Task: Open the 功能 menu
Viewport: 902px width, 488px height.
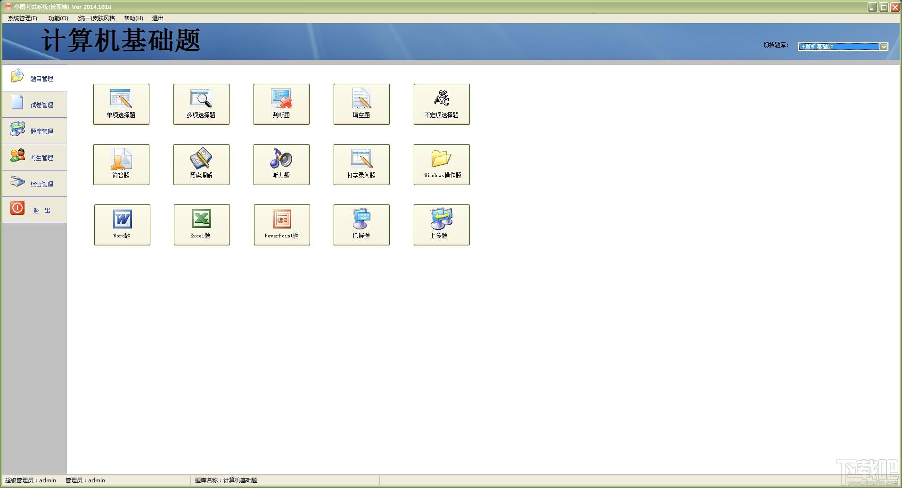Action: 58,18
